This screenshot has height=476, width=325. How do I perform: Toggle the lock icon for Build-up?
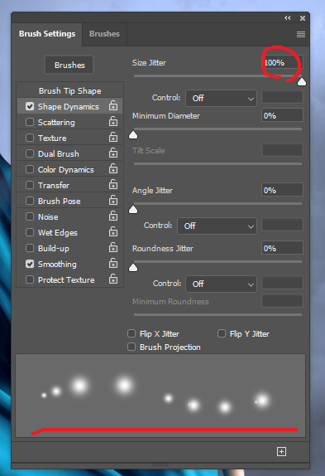[x=113, y=248]
